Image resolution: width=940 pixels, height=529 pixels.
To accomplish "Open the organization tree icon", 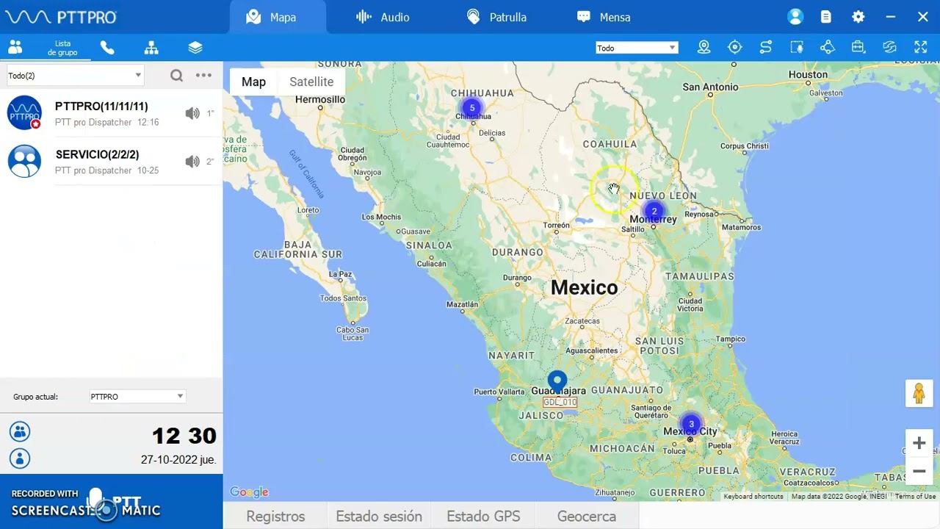I will pyautogui.click(x=151, y=48).
